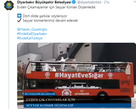Click the blue verified badge icon
This screenshot has width=136, height=109.
point(74,2)
